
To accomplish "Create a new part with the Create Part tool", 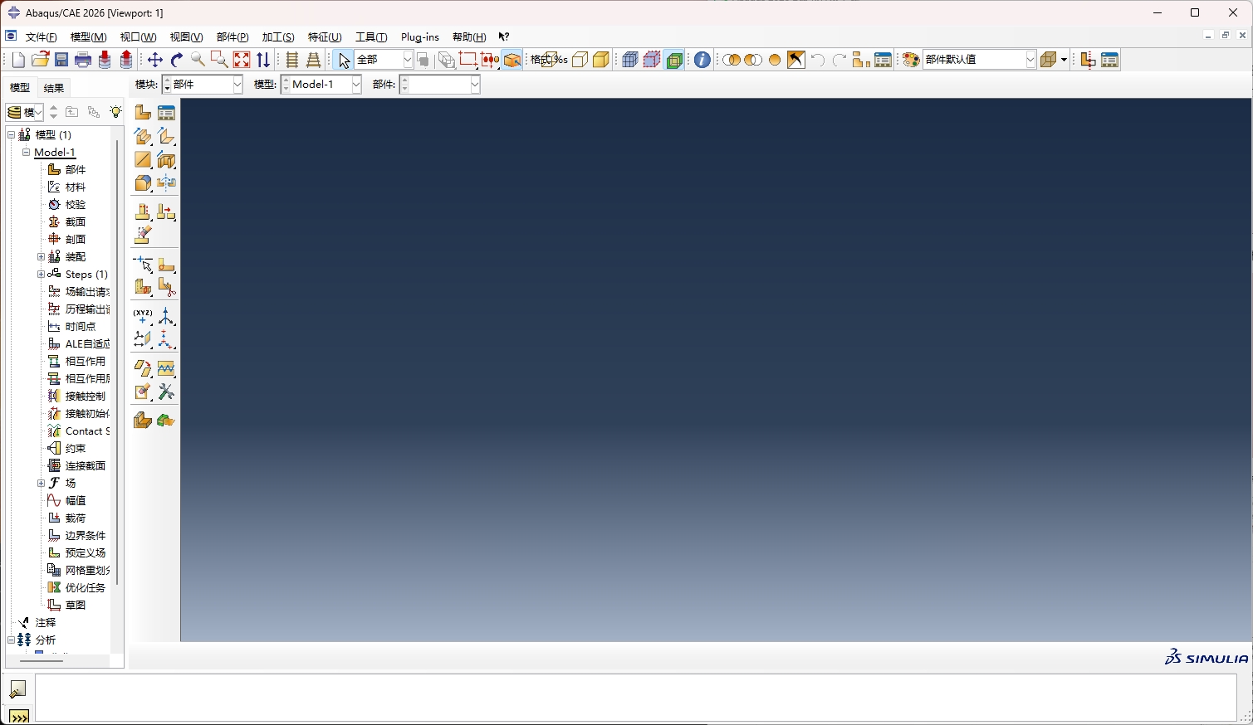I will click(x=142, y=111).
